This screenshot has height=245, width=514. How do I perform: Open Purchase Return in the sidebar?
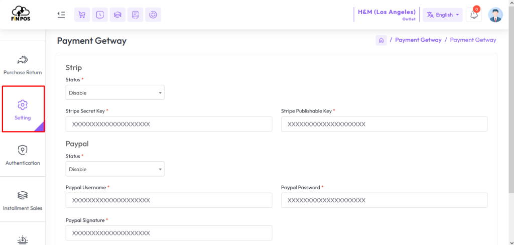[x=23, y=64]
